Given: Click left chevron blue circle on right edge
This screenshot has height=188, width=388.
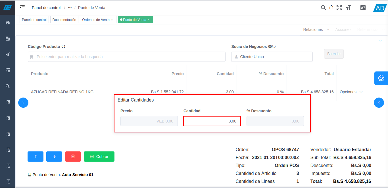Looking at the screenshot, I should [379, 103].
